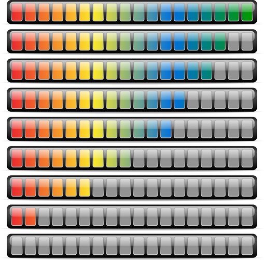Viewport: 264px width, 260px height.
Task: Click the final gray segment of the fourth bar
Action: coord(247,100)
